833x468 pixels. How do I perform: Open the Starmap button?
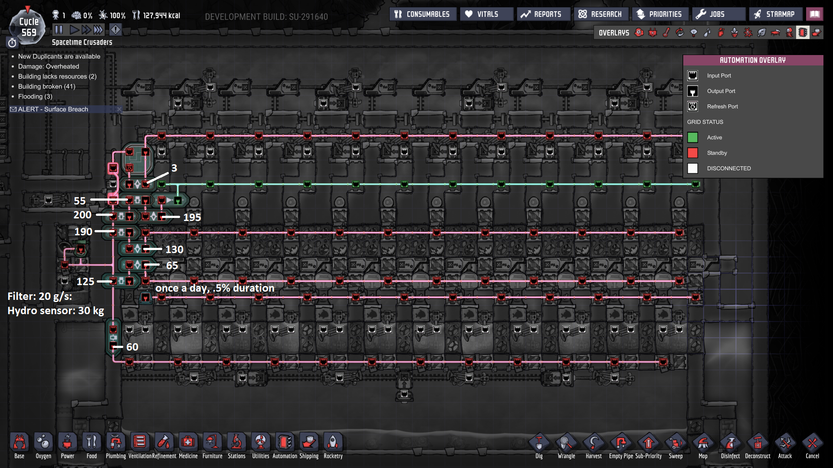[775, 14]
